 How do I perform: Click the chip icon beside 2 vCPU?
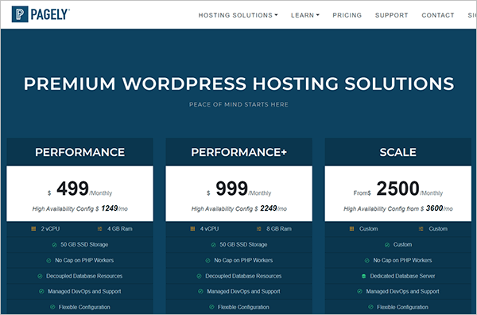click(x=33, y=228)
